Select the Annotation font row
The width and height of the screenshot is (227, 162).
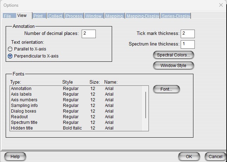pos(21,89)
